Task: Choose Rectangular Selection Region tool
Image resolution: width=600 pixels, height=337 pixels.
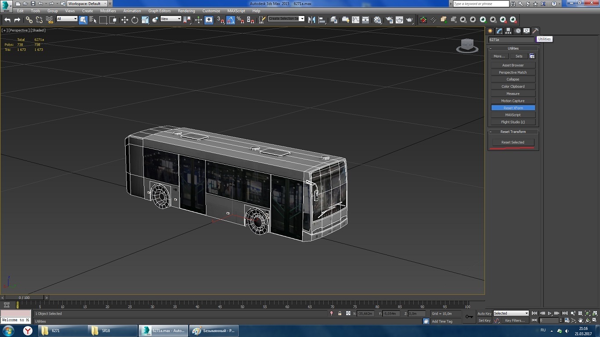Action: [103, 20]
